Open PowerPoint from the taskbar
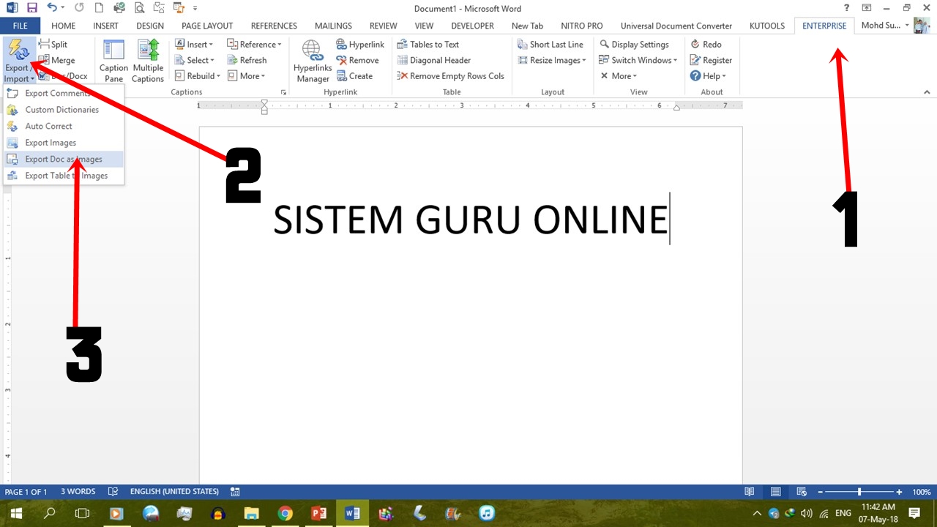This screenshot has width=937, height=527. pyautogui.click(x=318, y=513)
